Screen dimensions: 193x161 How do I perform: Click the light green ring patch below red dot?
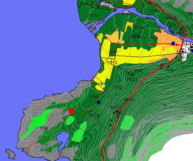click(69, 121)
